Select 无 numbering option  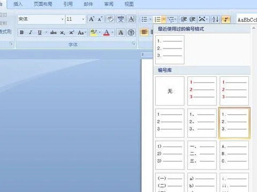[x=170, y=91]
